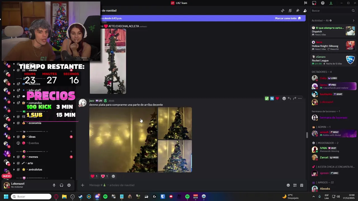Expand the Actividad panel chevron
The width and height of the screenshot is (358, 201).
click(354, 21)
